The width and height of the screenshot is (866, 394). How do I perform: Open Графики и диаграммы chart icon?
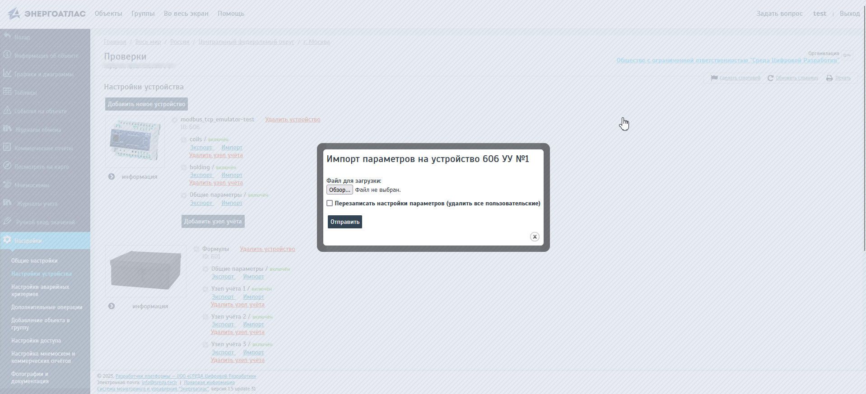tap(7, 73)
